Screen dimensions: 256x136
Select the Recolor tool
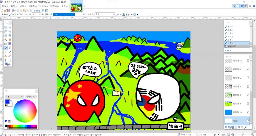click(10, 56)
